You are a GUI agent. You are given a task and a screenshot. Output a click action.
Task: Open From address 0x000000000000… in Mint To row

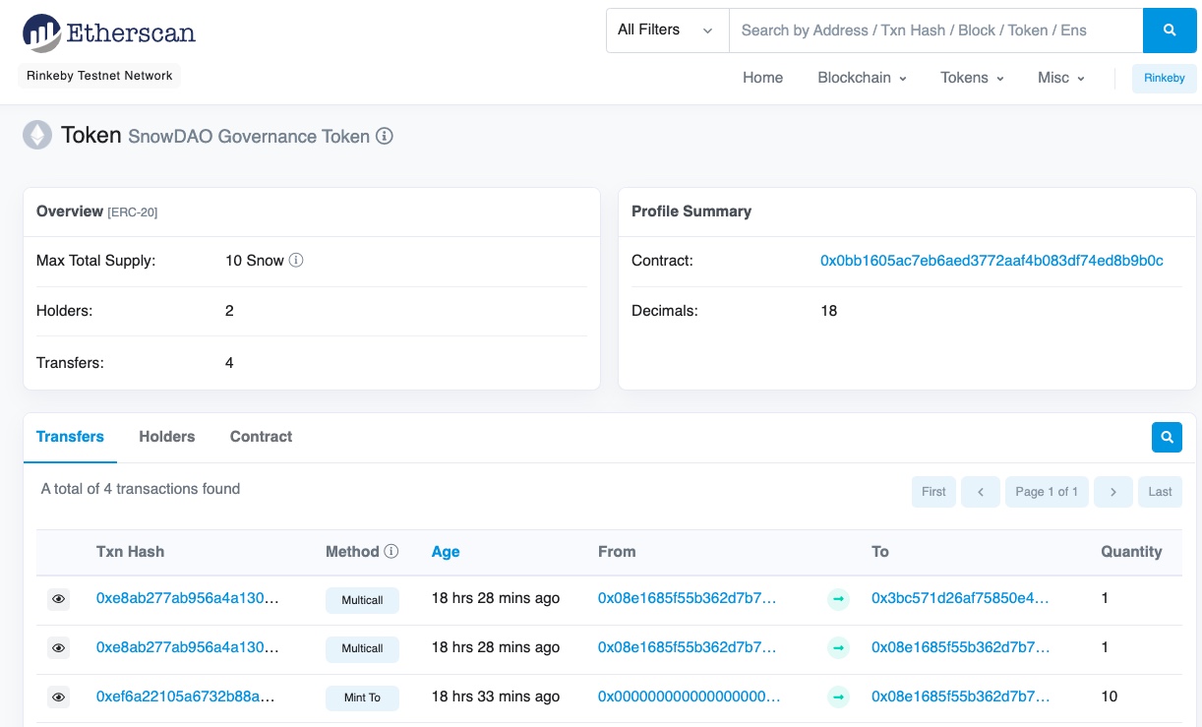[689, 697]
